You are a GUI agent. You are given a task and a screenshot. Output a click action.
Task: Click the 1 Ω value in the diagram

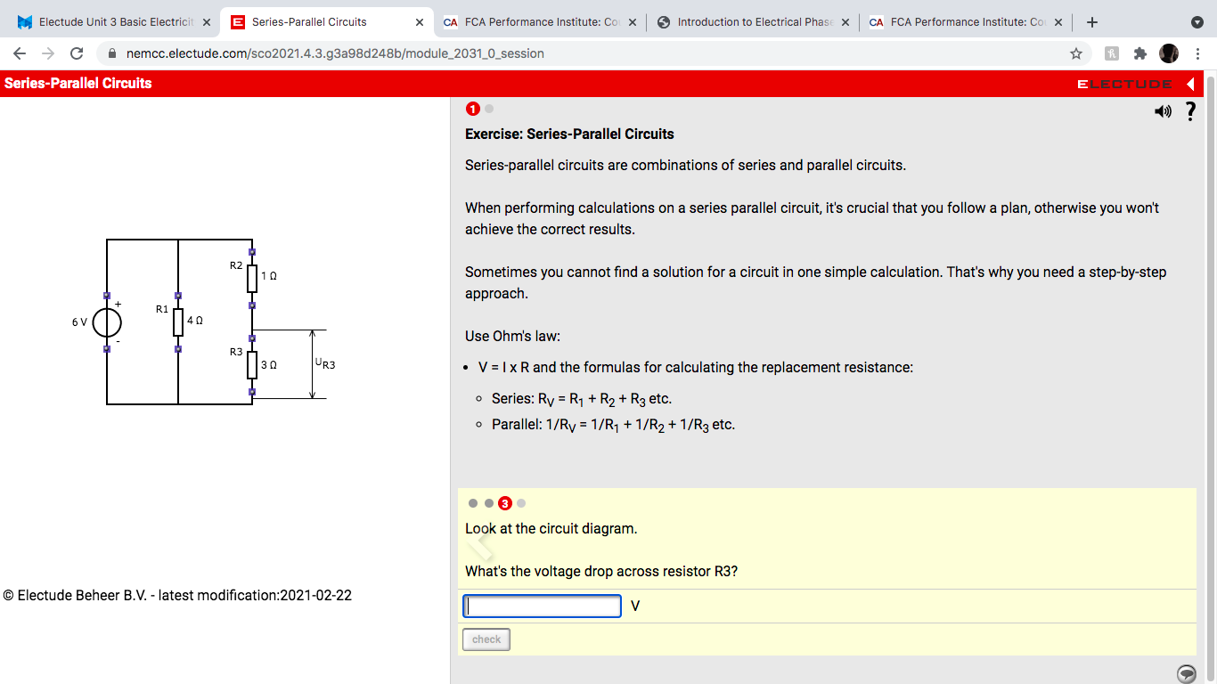269,277
